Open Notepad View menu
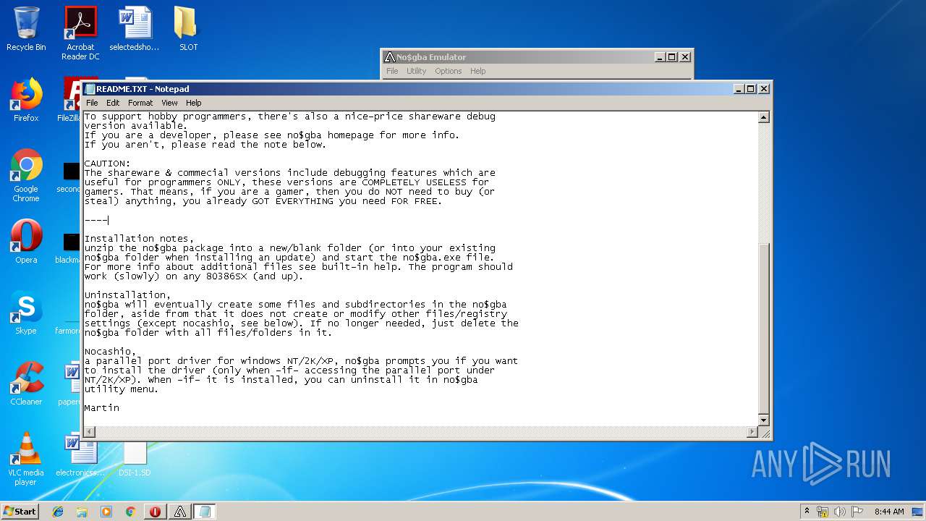Screen dimensions: 926x521 (x=169, y=103)
